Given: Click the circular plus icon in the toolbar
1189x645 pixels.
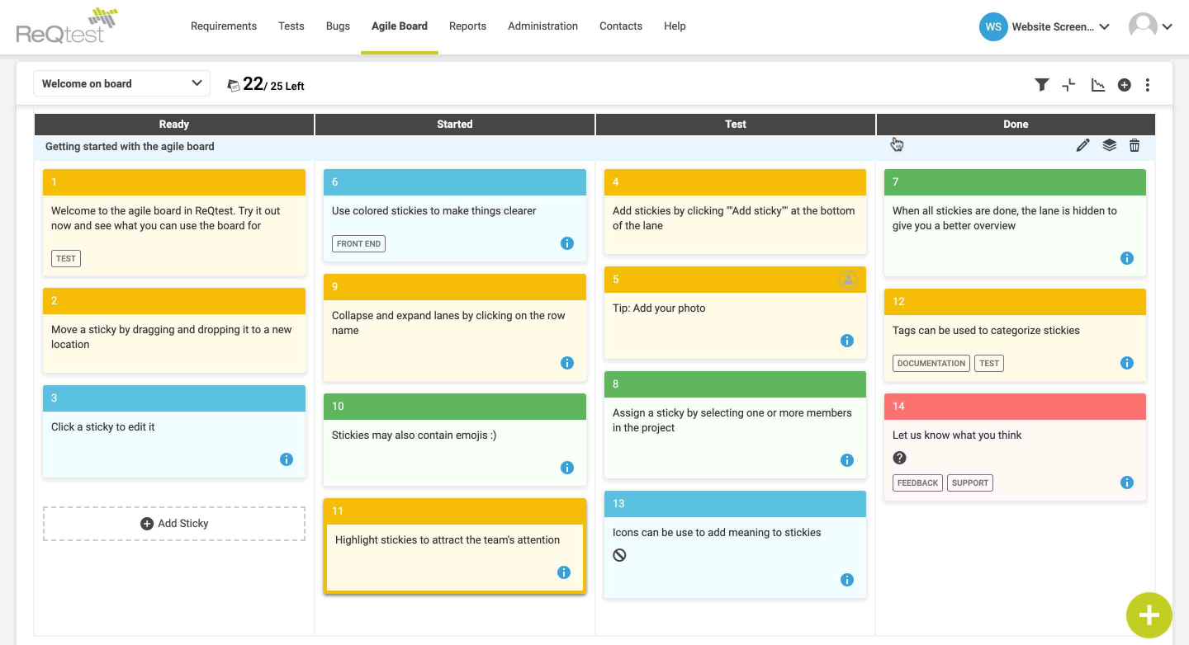Looking at the screenshot, I should [1124, 84].
